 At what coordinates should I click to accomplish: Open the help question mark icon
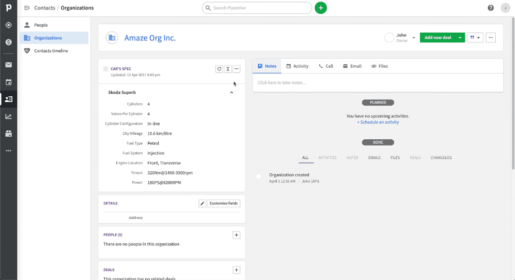pyautogui.click(x=491, y=8)
